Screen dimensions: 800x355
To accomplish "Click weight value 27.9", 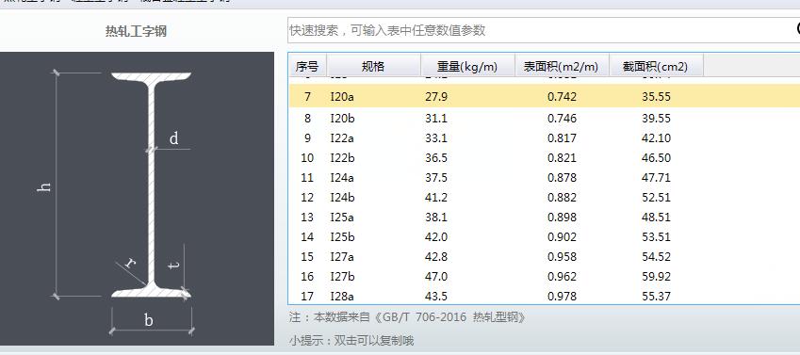I will [x=436, y=96].
